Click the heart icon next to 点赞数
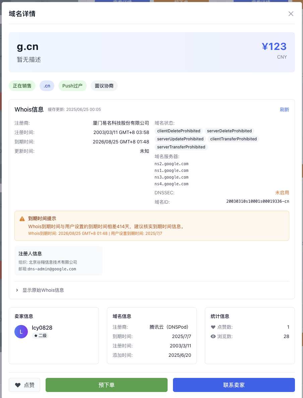This screenshot has width=303, height=398. (x=213, y=327)
